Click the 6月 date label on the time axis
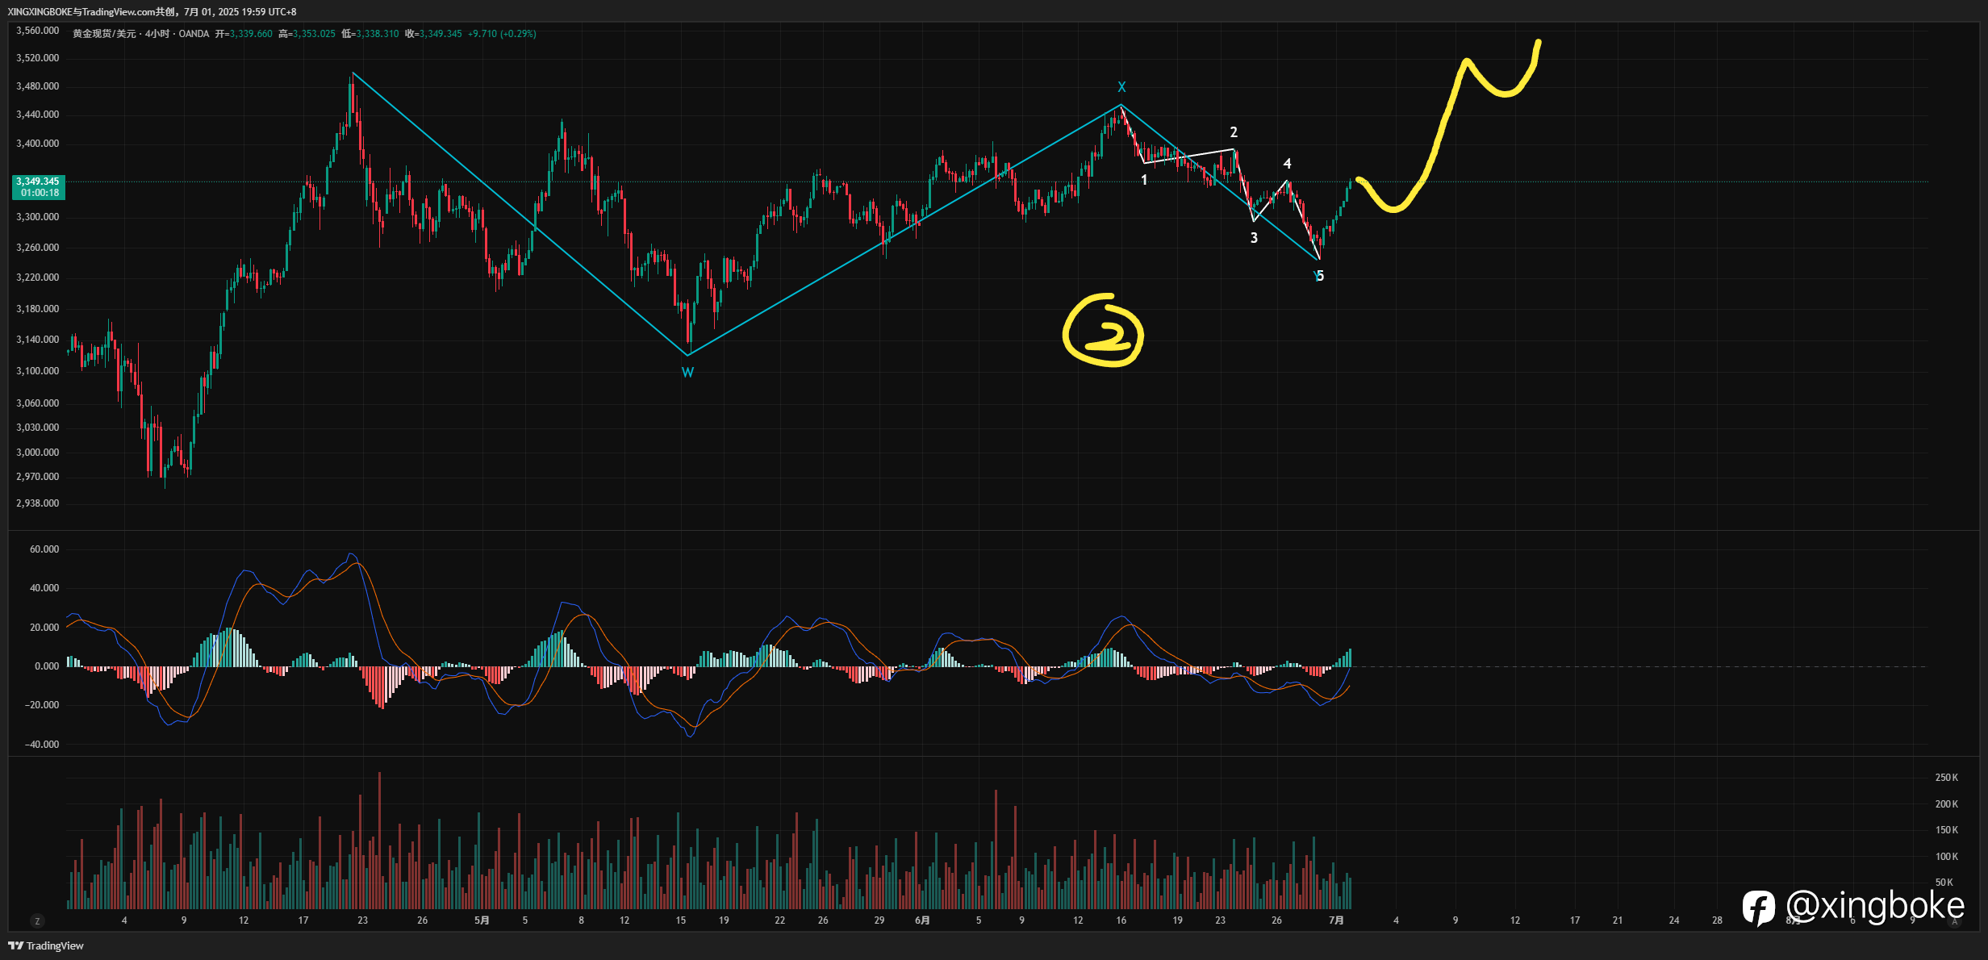Screen dimensions: 1988x960 pos(922,920)
